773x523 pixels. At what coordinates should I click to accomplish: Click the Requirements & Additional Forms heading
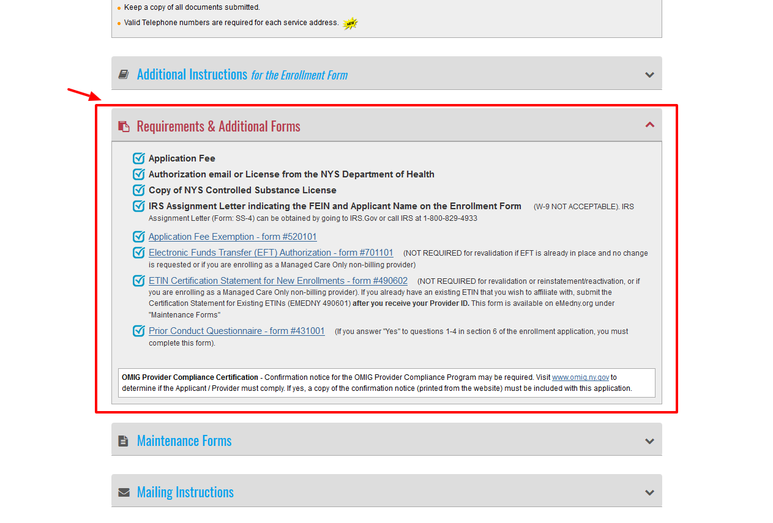pyautogui.click(x=218, y=126)
